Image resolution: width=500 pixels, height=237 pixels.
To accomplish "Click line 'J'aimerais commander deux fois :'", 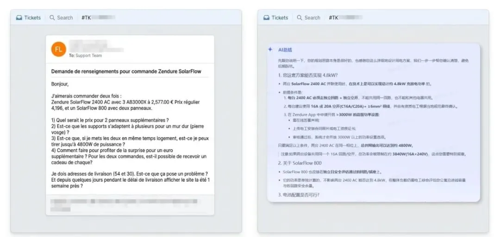I will point(87,96).
